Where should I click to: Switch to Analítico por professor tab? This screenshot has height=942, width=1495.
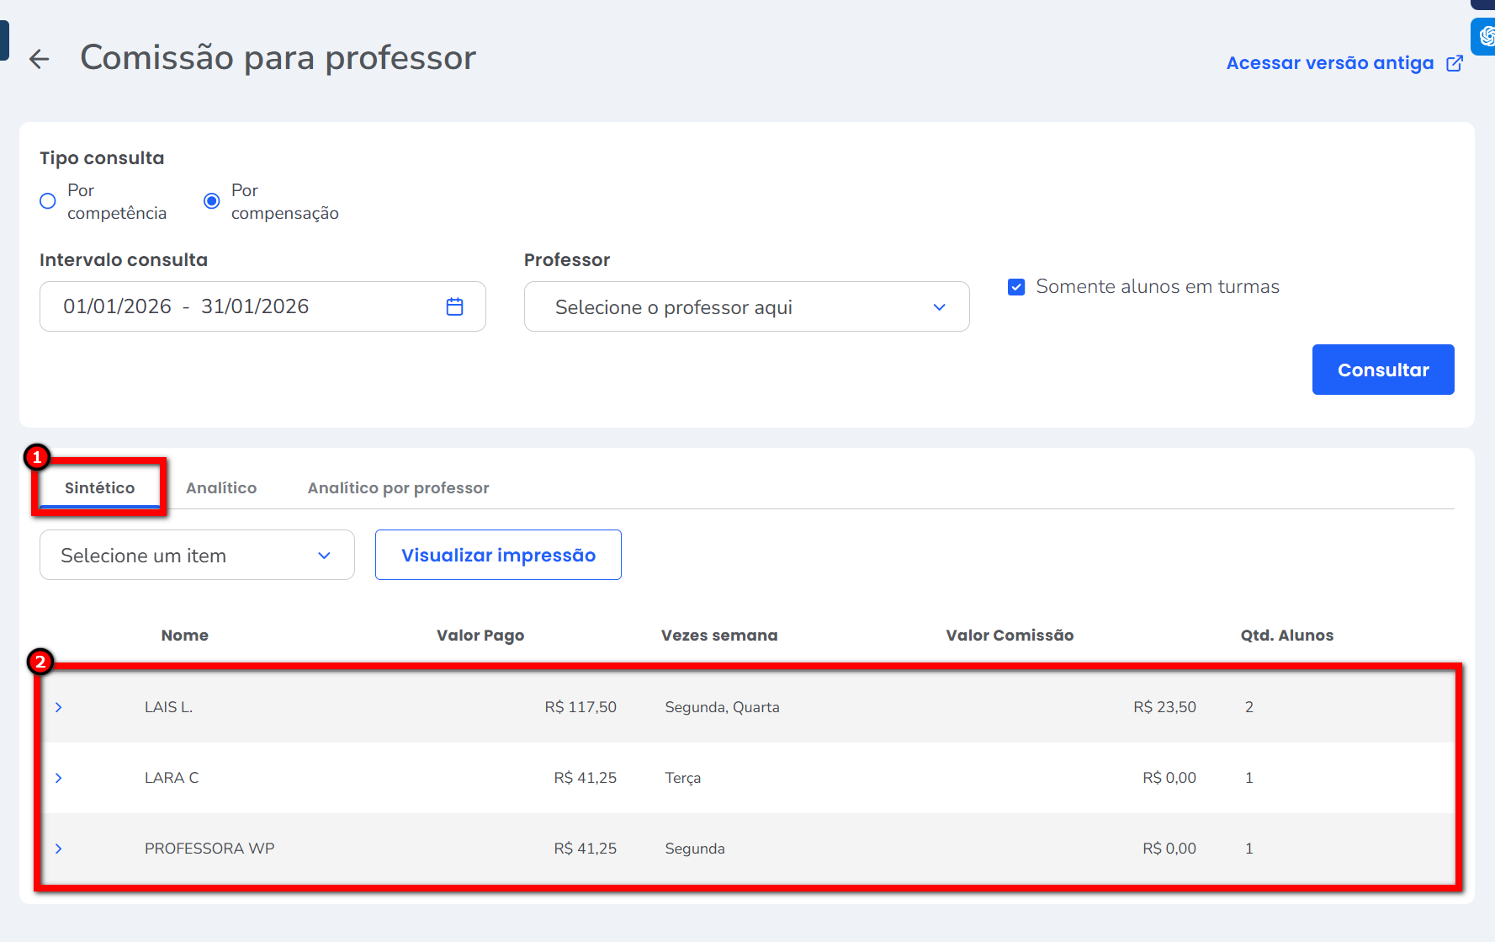pos(398,488)
